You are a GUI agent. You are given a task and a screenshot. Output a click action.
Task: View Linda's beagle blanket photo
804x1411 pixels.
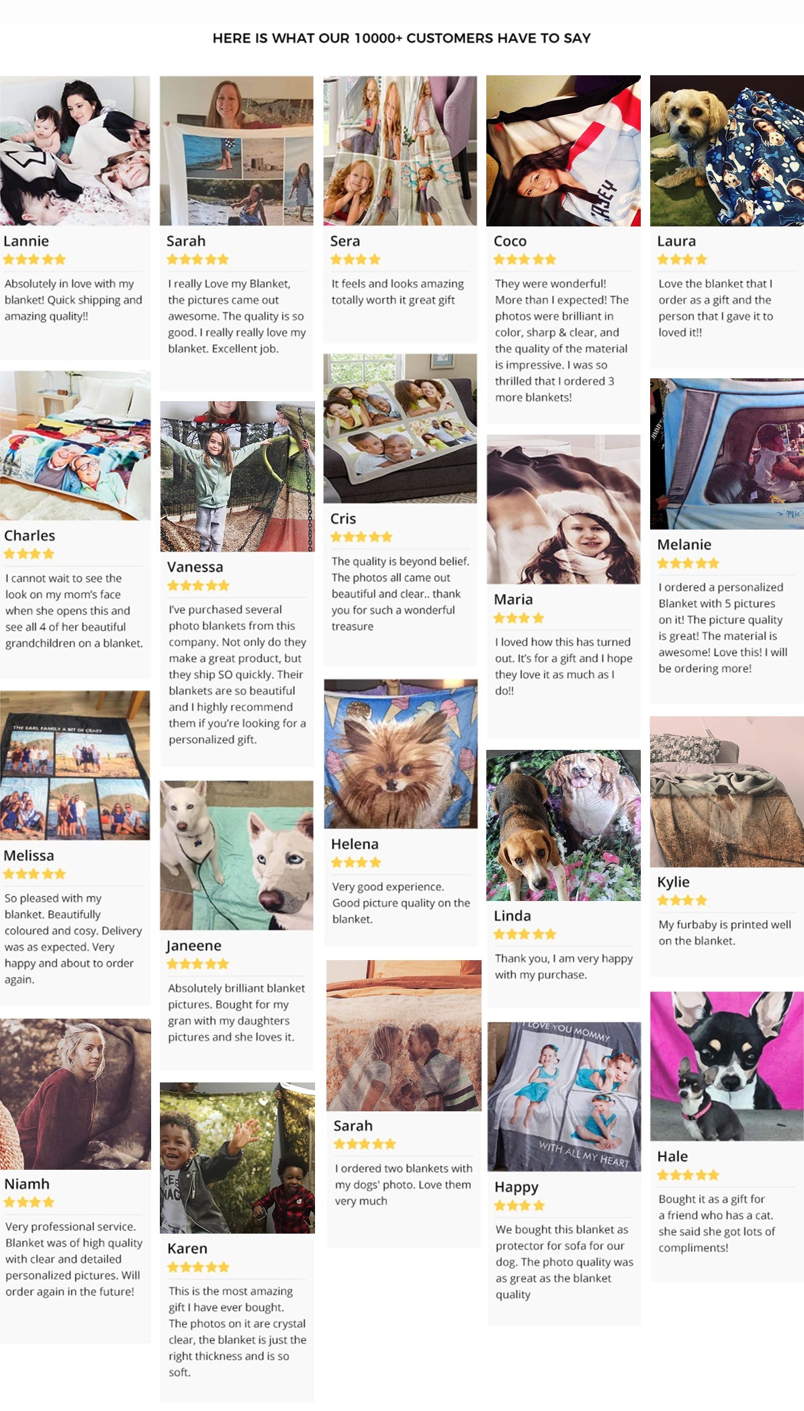[x=564, y=825]
